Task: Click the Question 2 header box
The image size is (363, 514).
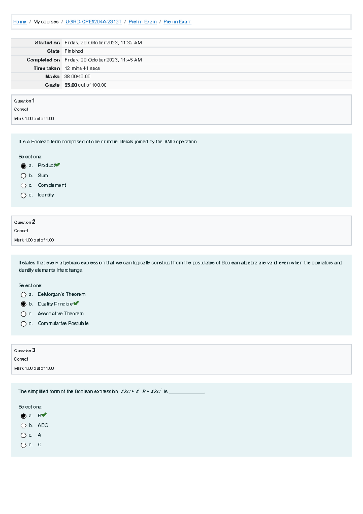Action: tap(181, 231)
